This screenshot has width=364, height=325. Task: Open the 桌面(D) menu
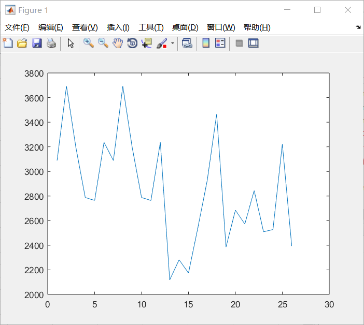pos(185,27)
